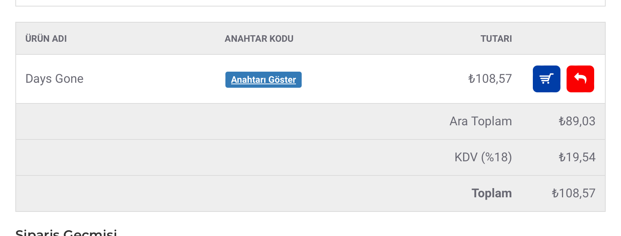621x236 pixels.
Task: Click the Days Gone row price ₺108,57
Action: click(x=490, y=79)
